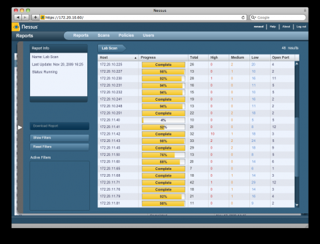The image size is (320, 244).
Task: Click the Nessus logo in the header
Action: pos(25,27)
